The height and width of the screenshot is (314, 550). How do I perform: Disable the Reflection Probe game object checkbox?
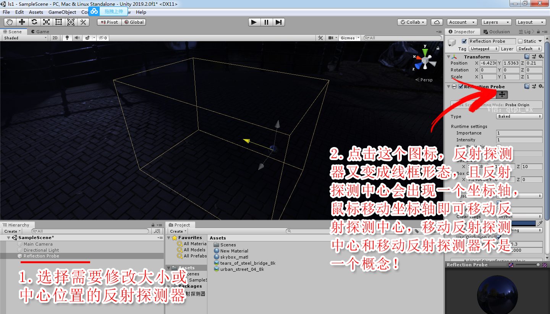tap(464, 41)
